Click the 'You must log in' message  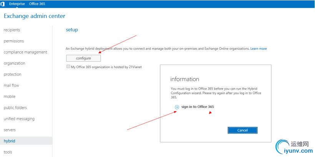point(216,93)
